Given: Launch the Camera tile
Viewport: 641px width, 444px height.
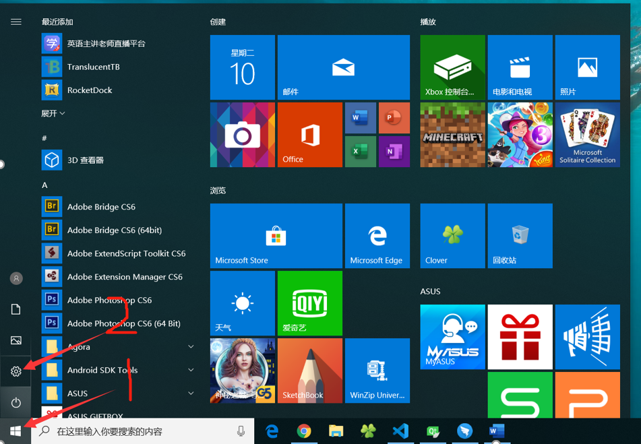Looking at the screenshot, I should click(243, 134).
